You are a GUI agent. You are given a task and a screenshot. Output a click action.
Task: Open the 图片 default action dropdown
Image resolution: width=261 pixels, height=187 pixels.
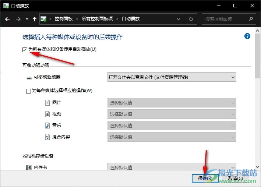point(172,103)
